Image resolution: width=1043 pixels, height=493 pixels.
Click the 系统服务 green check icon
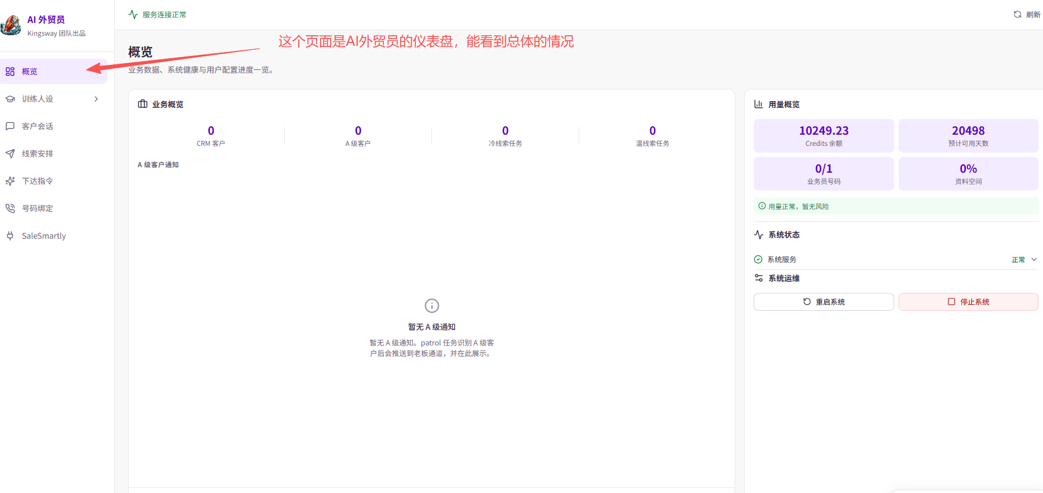pyautogui.click(x=758, y=259)
